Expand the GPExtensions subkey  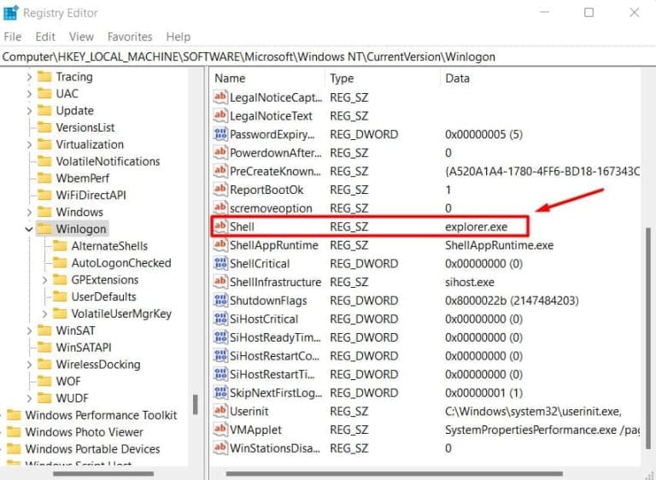pos(45,280)
